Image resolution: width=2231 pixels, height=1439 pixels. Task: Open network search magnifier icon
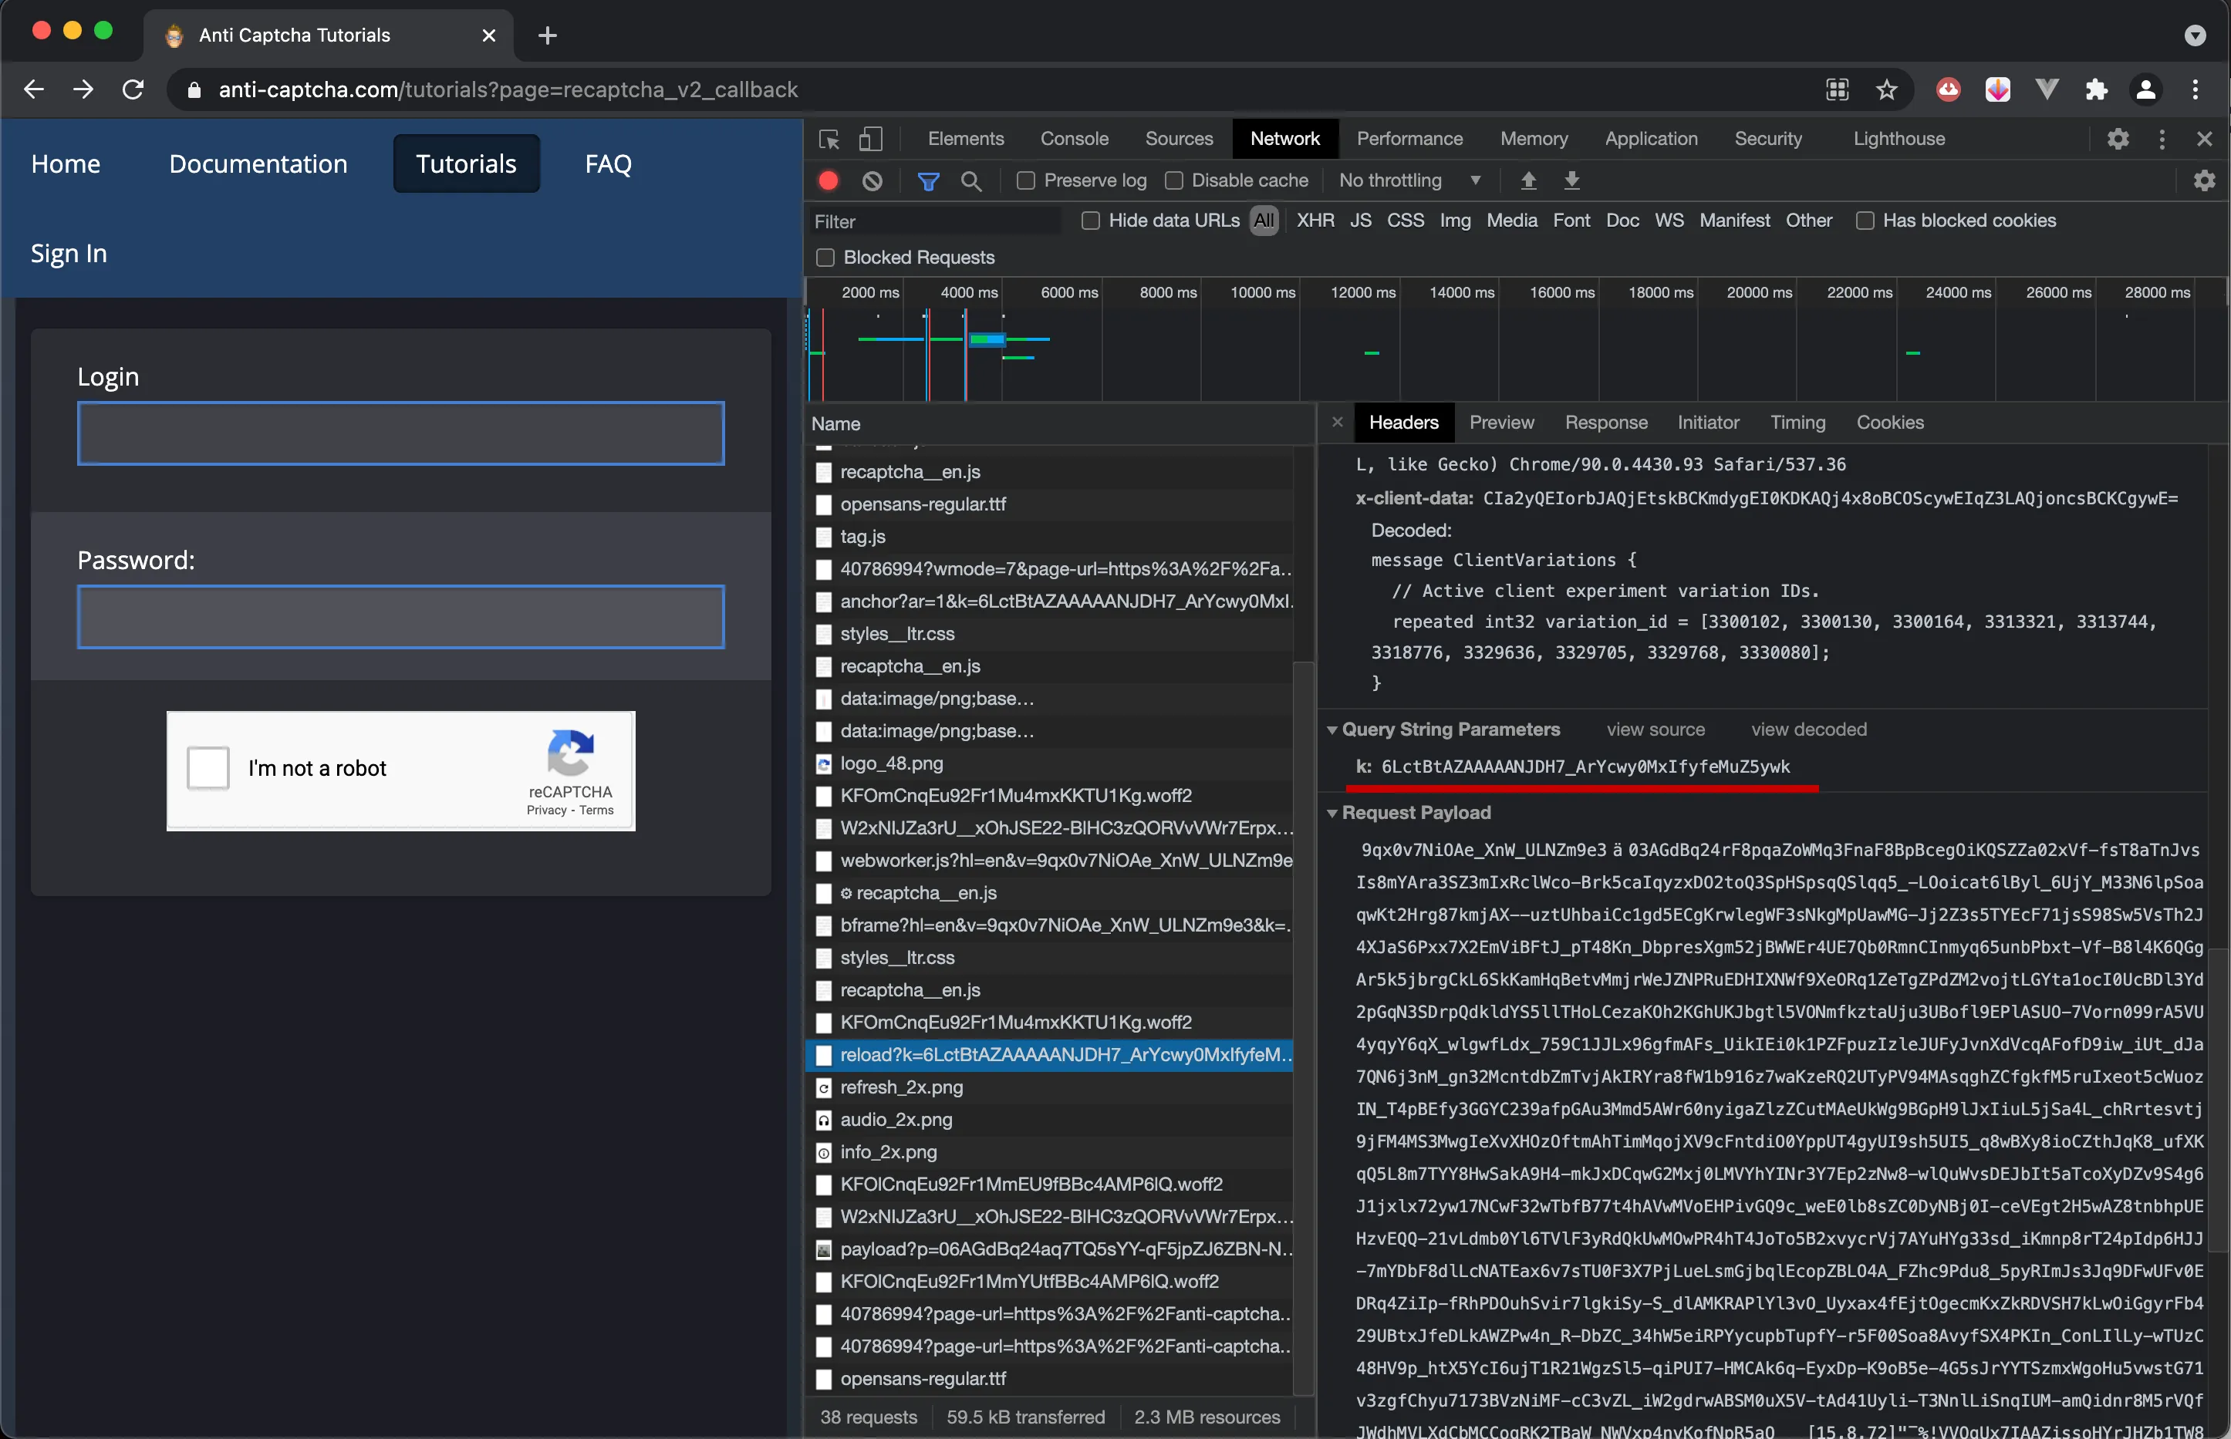click(971, 180)
